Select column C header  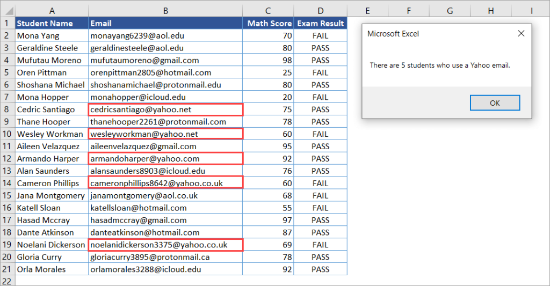(x=268, y=11)
